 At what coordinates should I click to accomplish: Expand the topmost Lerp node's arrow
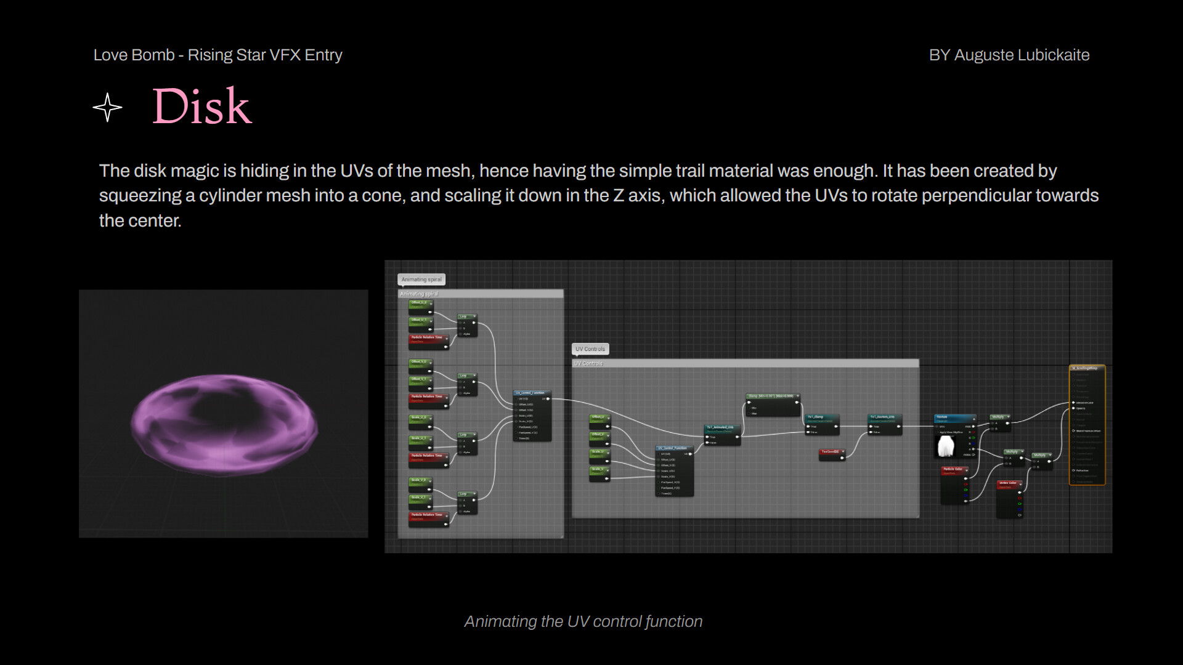474,316
